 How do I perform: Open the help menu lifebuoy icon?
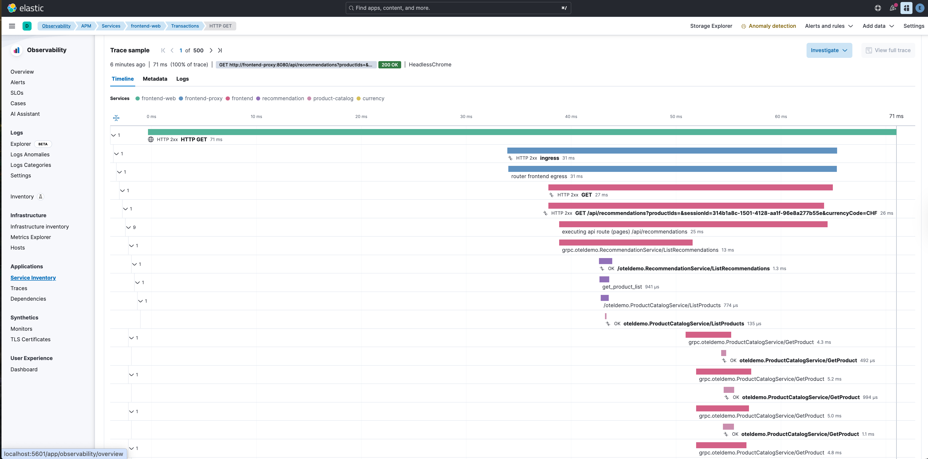tap(878, 8)
